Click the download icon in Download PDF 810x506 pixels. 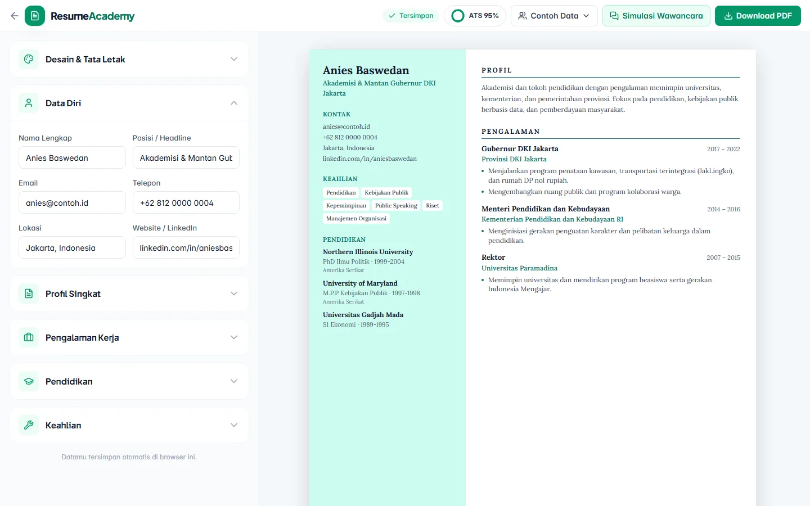728,16
